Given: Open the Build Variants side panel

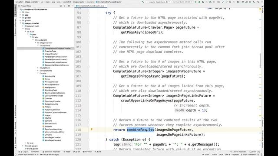Looking at the screenshot, I should coord(16,112).
